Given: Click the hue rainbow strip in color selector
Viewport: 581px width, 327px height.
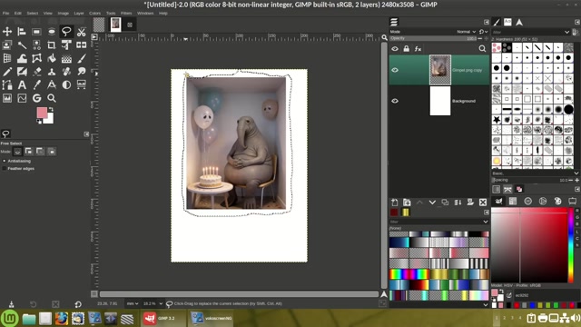Looking at the screenshot, I should (x=571, y=245).
